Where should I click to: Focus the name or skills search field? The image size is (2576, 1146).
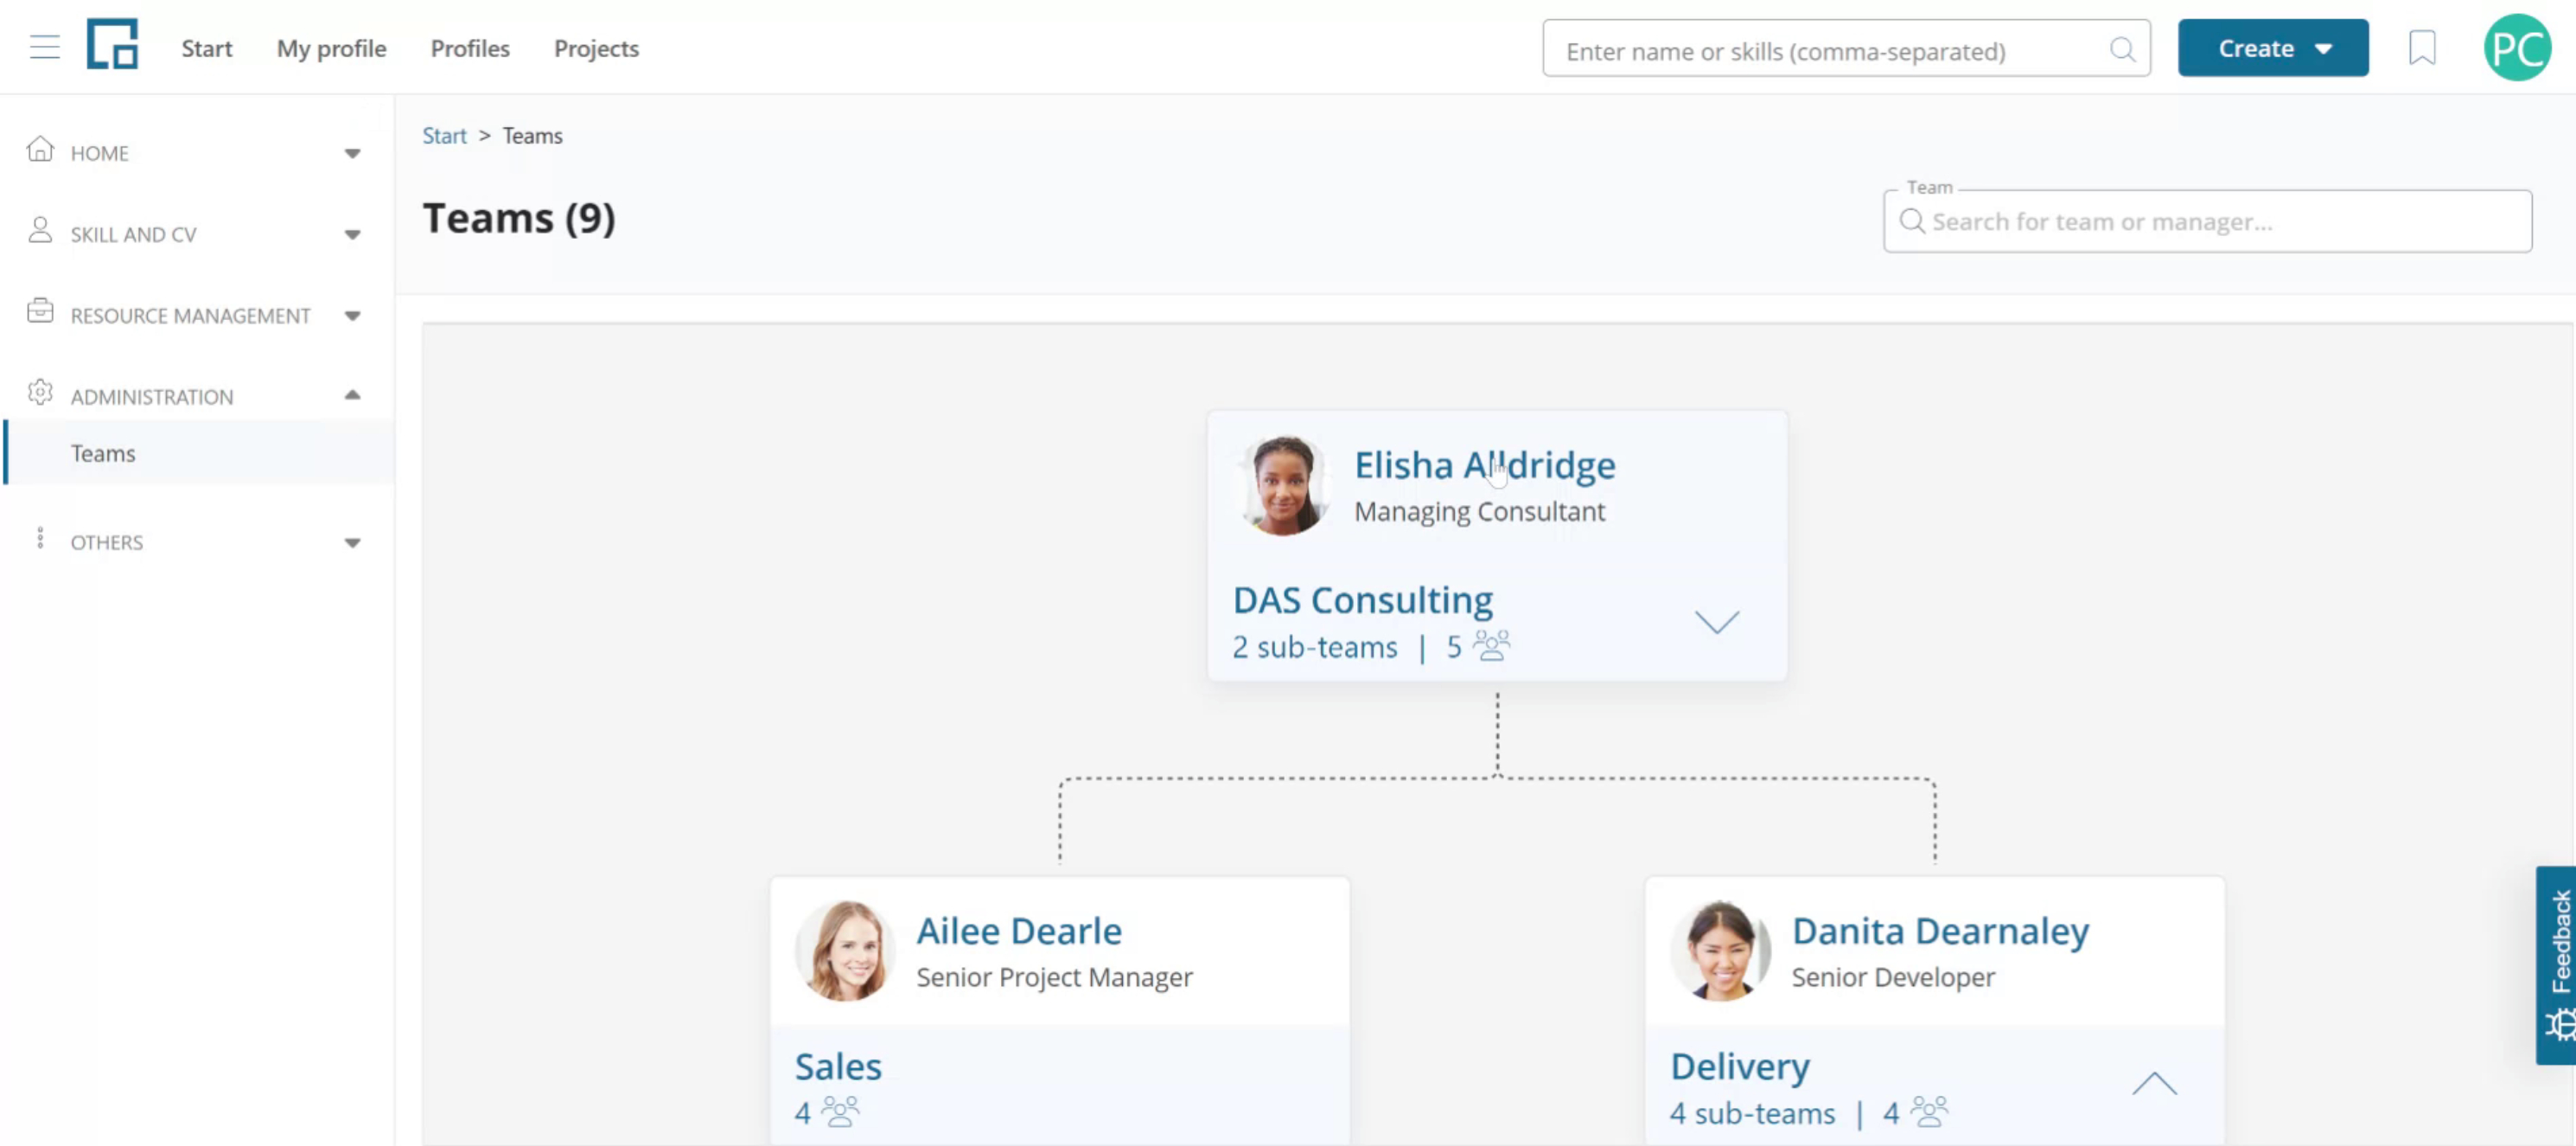[1846, 48]
